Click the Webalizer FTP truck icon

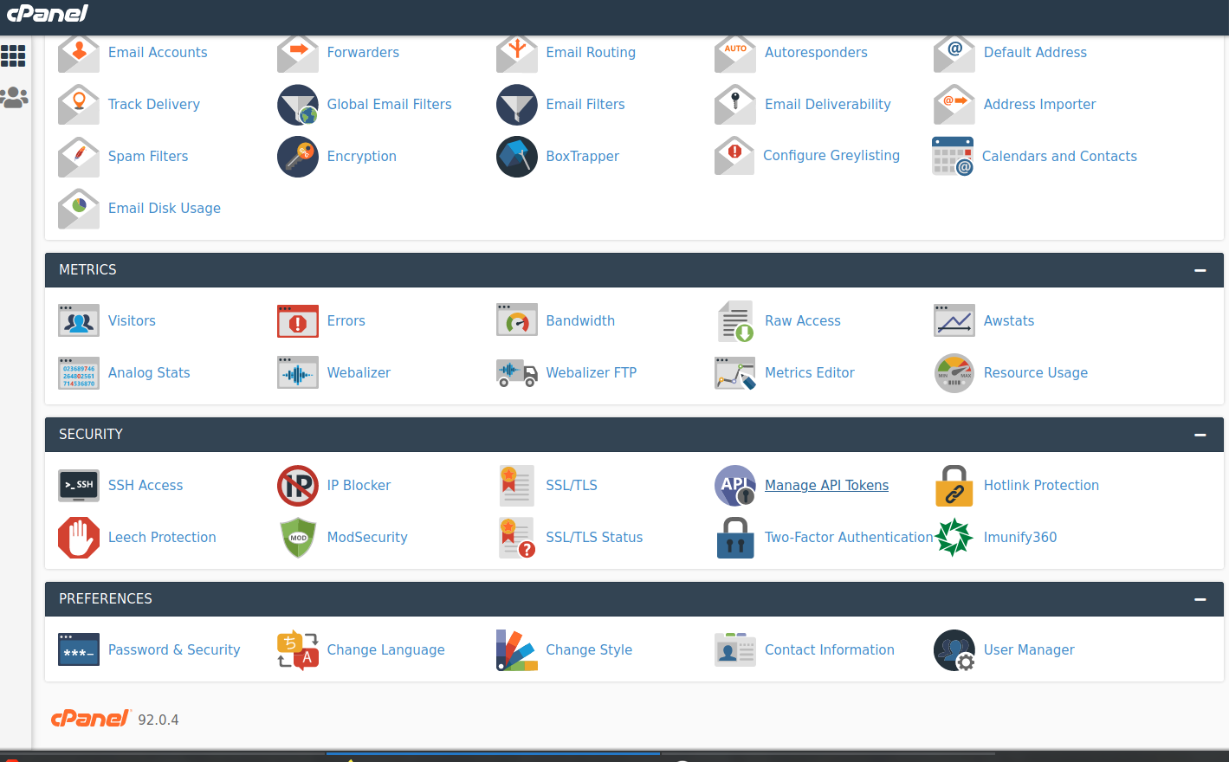coord(517,373)
